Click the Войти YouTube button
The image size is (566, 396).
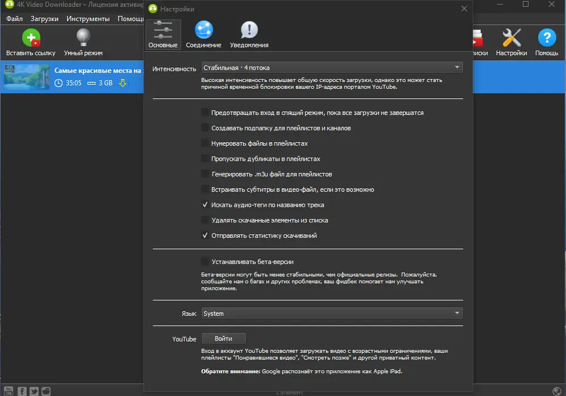click(223, 339)
